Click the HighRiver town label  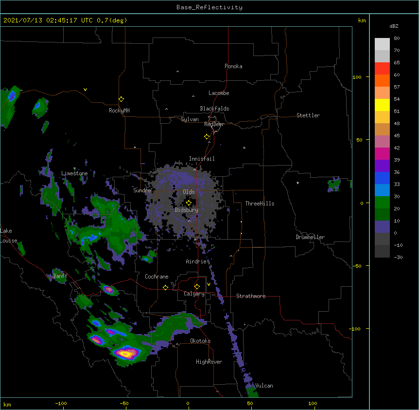click(x=209, y=362)
